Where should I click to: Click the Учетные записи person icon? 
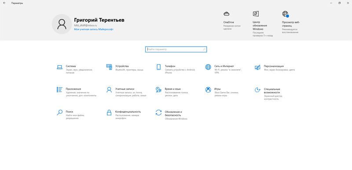coord(109,89)
